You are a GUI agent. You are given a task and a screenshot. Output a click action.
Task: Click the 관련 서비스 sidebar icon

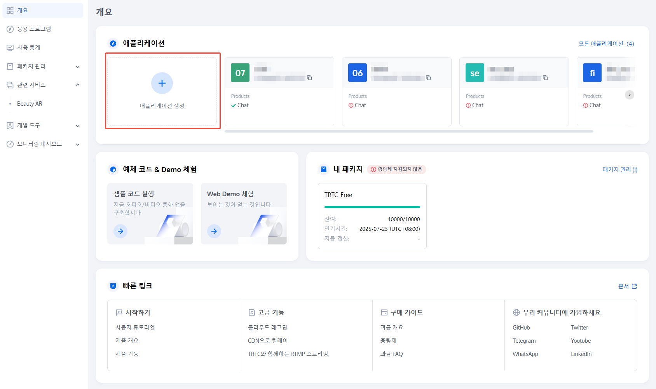(10, 85)
